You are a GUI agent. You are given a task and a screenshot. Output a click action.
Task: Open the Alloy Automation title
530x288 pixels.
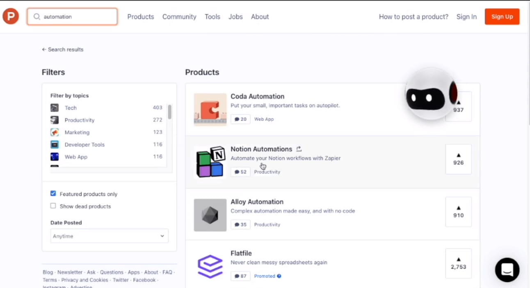point(257,202)
